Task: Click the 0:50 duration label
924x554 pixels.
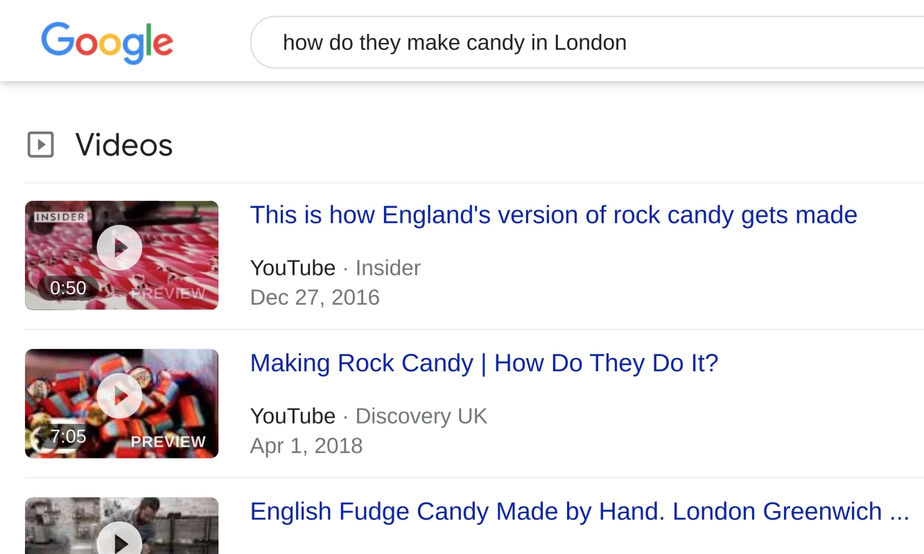Action: click(x=67, y=287)
